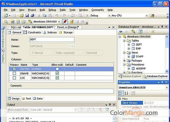Collapse the Misc properties category

(120, 99)
